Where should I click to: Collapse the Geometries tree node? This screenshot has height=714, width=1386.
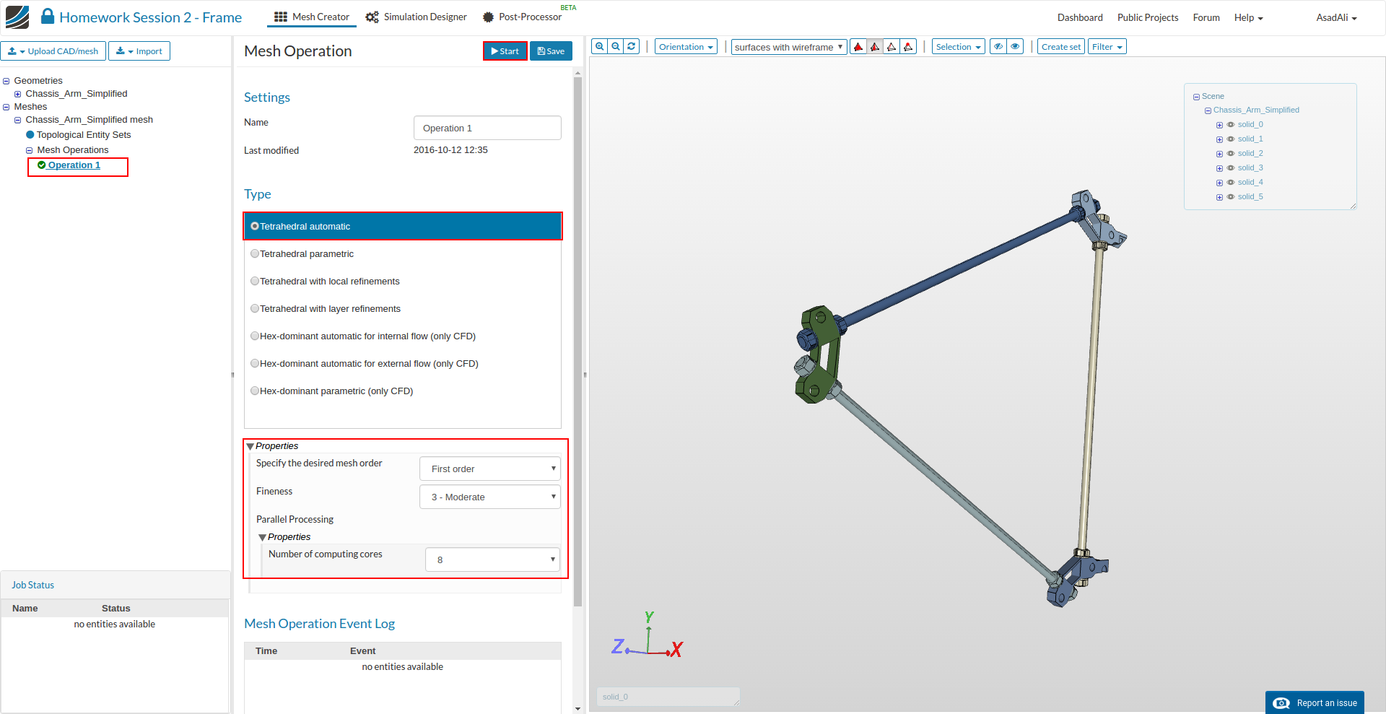coord(6,82)
